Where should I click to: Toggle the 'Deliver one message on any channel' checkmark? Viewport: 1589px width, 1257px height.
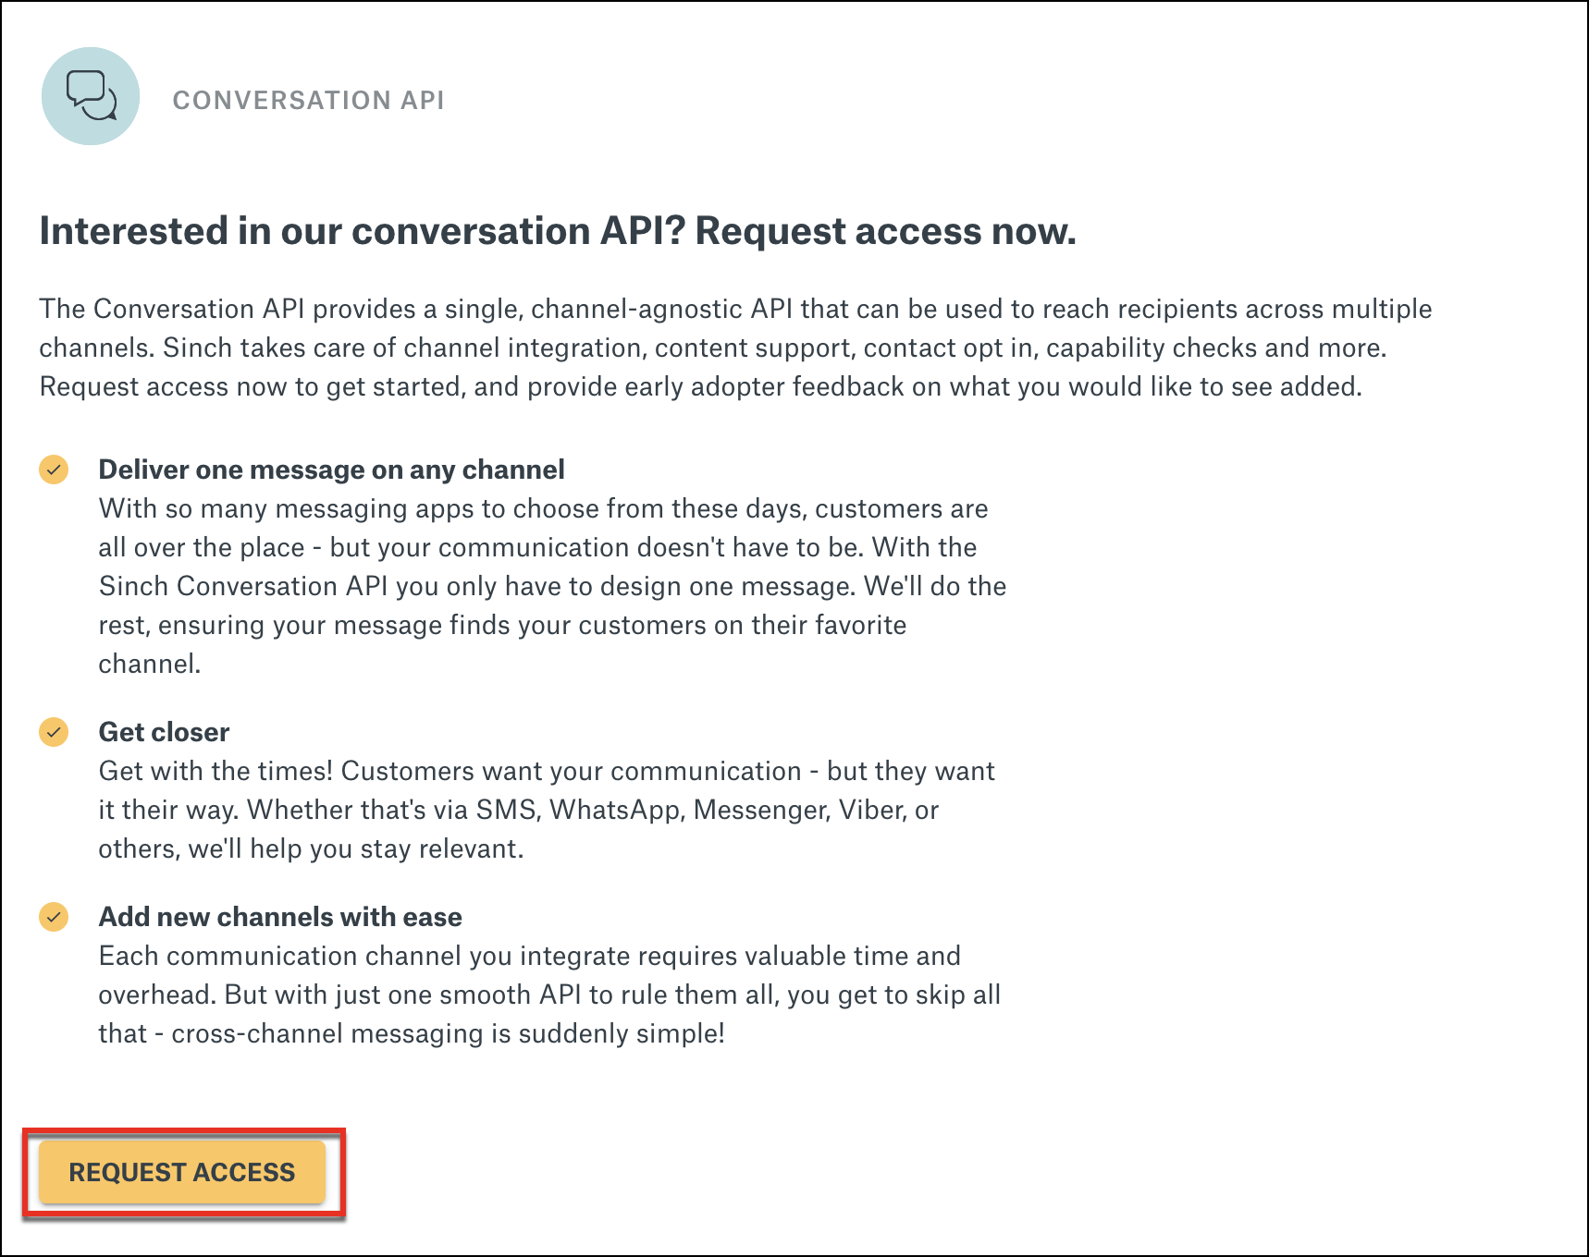click(55, 470)
